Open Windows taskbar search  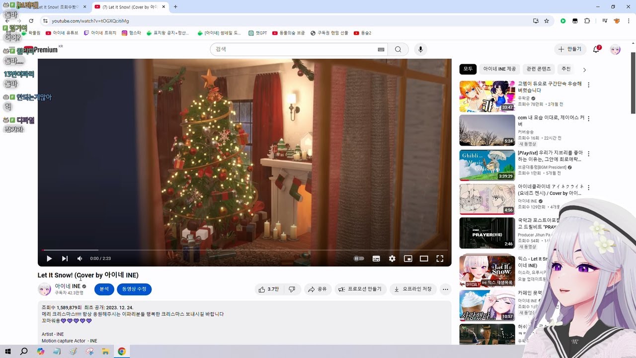tap(24, 352)
